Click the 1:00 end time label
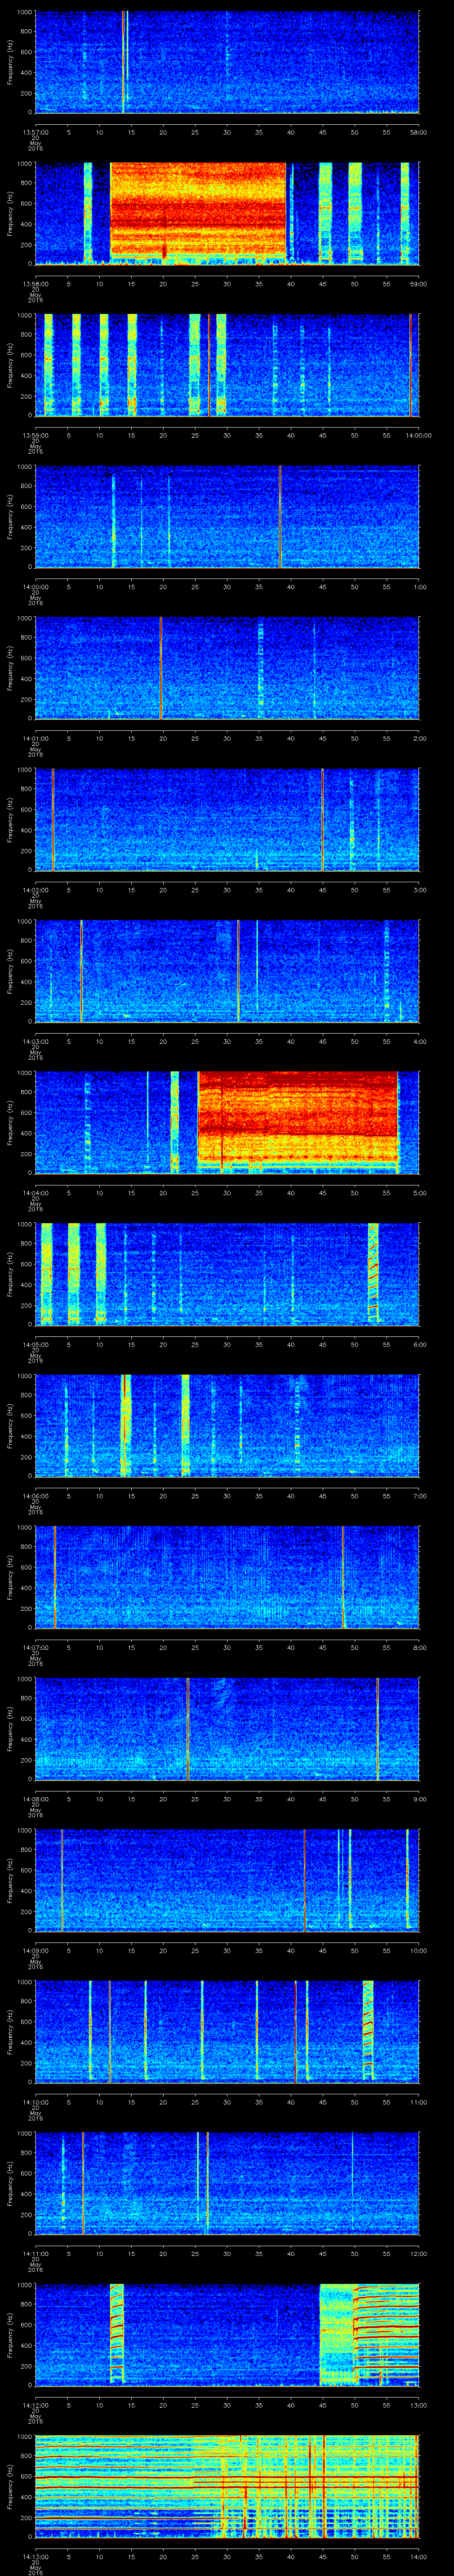Screen dimensions: 454x2576 click(420, 587)
